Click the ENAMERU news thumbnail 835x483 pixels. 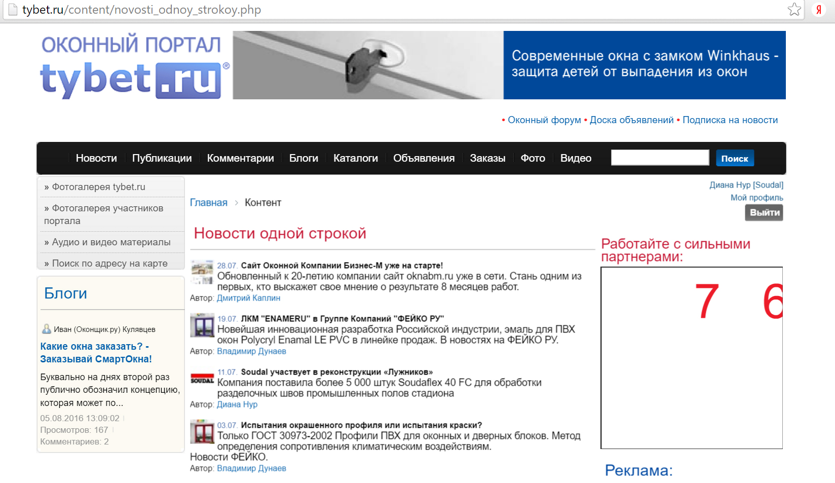202,325
